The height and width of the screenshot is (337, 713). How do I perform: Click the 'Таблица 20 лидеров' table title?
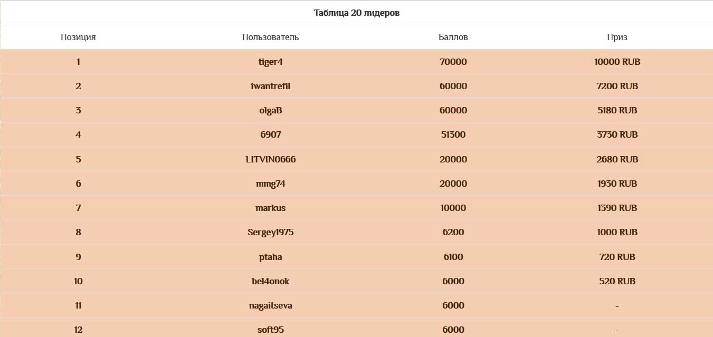click(x=356, y=13)
